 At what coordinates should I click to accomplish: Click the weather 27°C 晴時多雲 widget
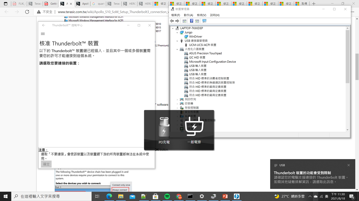tap(289, 196)
